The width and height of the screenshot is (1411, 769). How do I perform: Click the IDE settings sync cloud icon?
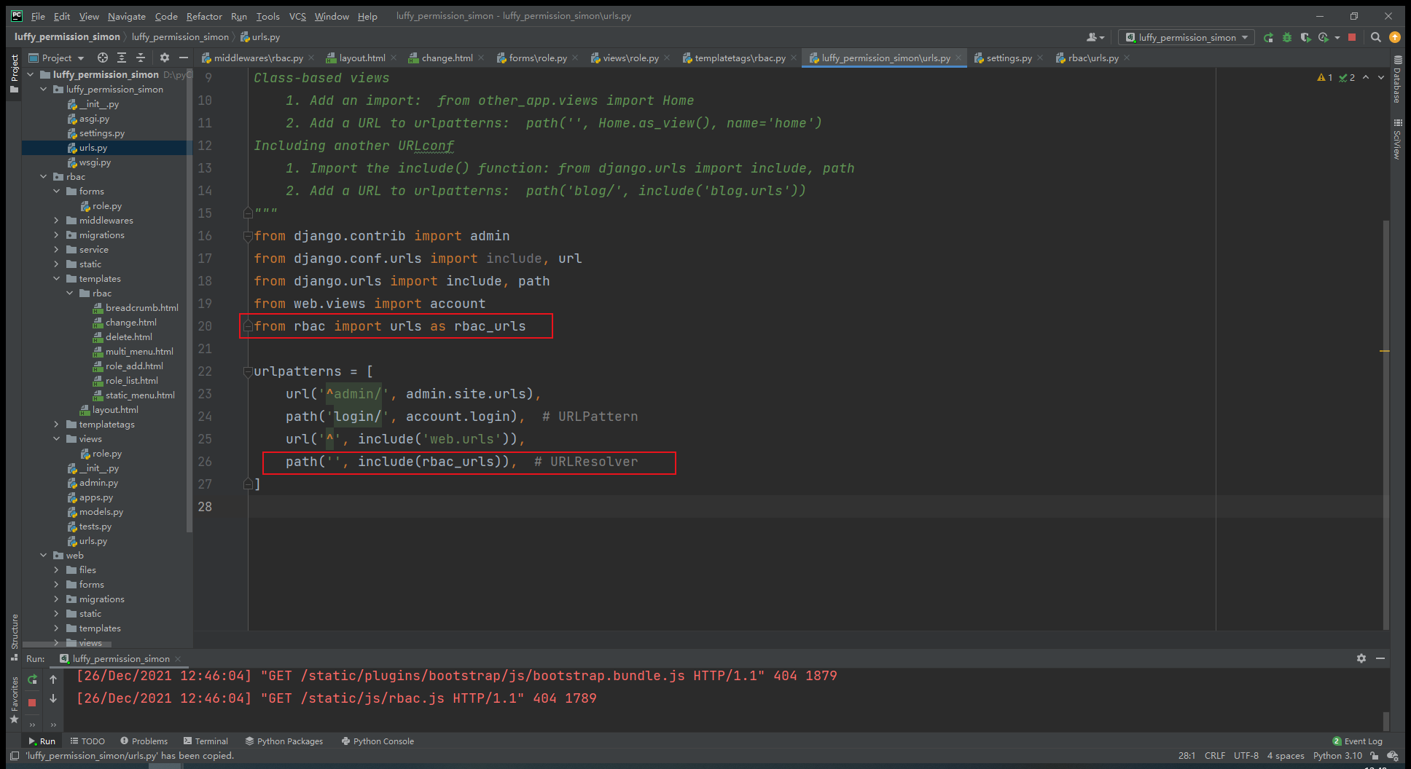click(x=1393, y=756)
